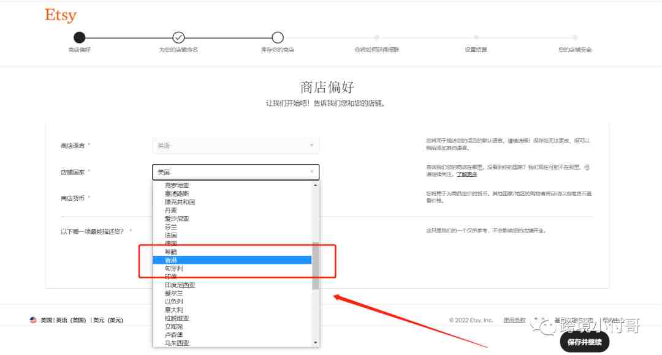Select the filled 商店偏好 step circle
The image size is (662, 355).
[79, 37]
